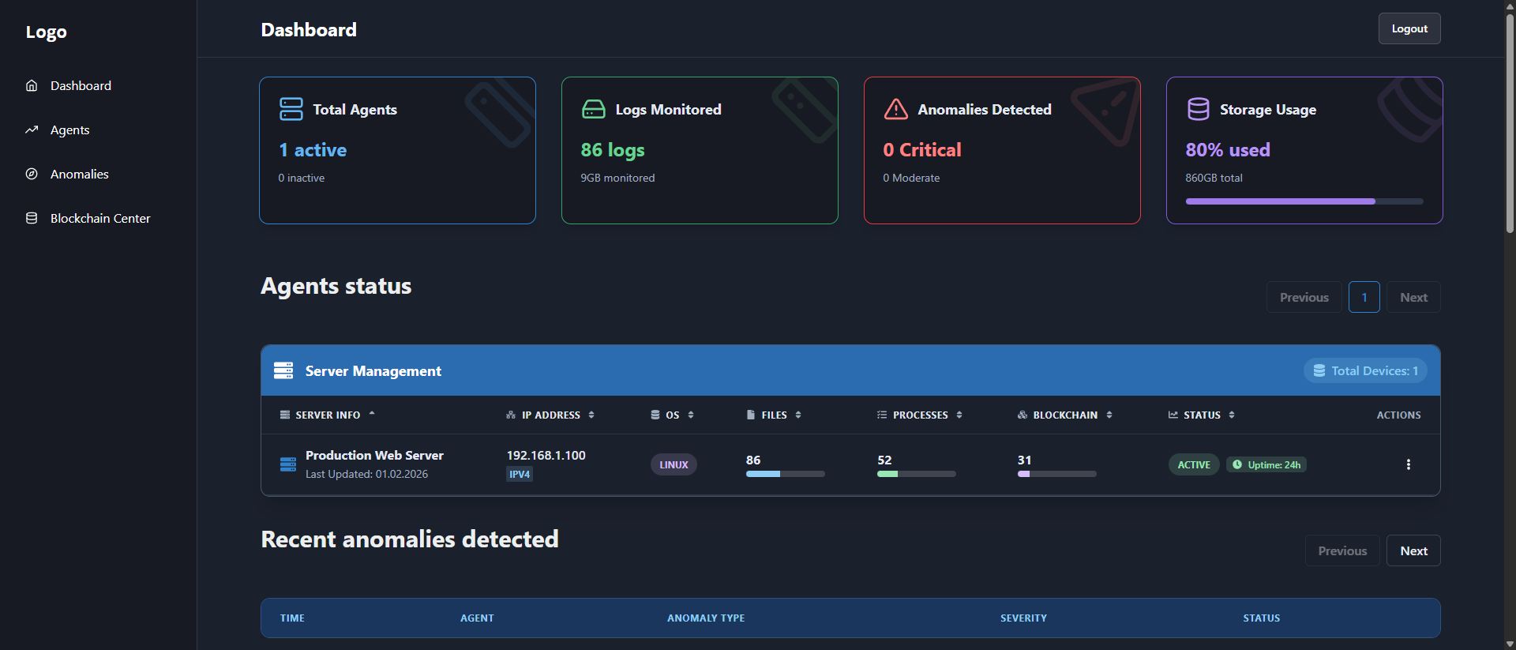This screenshot has height=650, width=1516.
Task: Click the '0 Critical' anomalies value
Action: tap(922, 150)
